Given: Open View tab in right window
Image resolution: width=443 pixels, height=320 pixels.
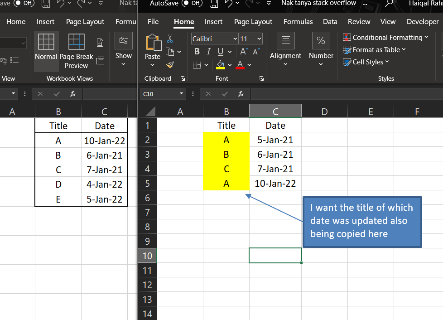Looking at the screenshot, I should coord(388,22).
